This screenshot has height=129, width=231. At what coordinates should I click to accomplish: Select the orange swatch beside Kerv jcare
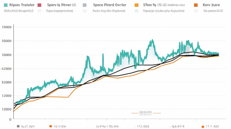196,5
